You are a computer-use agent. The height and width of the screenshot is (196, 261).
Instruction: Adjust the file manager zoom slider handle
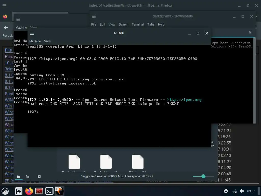(203, 176)
